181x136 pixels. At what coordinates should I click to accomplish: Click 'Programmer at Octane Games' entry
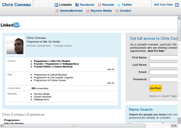50,80
